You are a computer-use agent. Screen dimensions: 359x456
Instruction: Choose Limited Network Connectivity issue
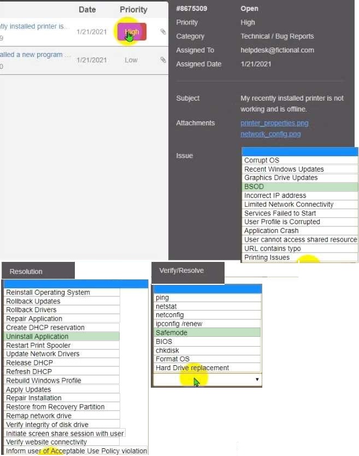(296, 204)
